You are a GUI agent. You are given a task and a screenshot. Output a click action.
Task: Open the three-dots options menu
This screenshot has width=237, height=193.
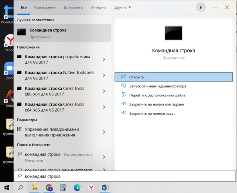(215, 7)
